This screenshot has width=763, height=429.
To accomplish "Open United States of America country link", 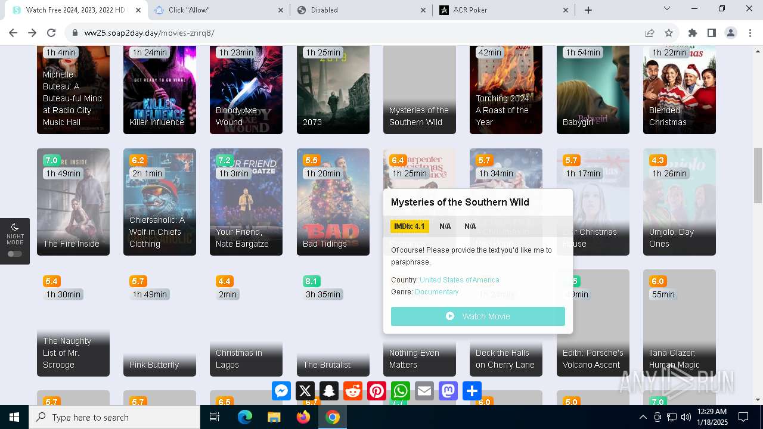I will (x=460, y=280).
